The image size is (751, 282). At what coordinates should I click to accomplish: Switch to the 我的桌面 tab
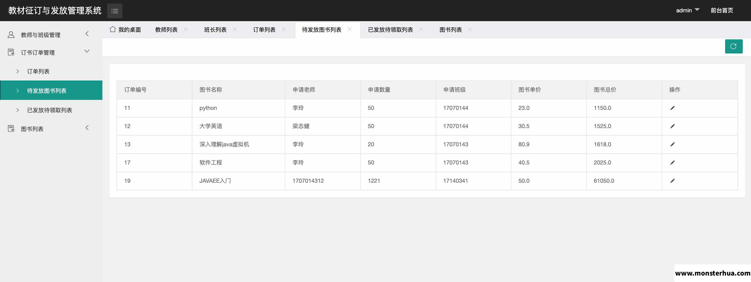click(125, 30)
